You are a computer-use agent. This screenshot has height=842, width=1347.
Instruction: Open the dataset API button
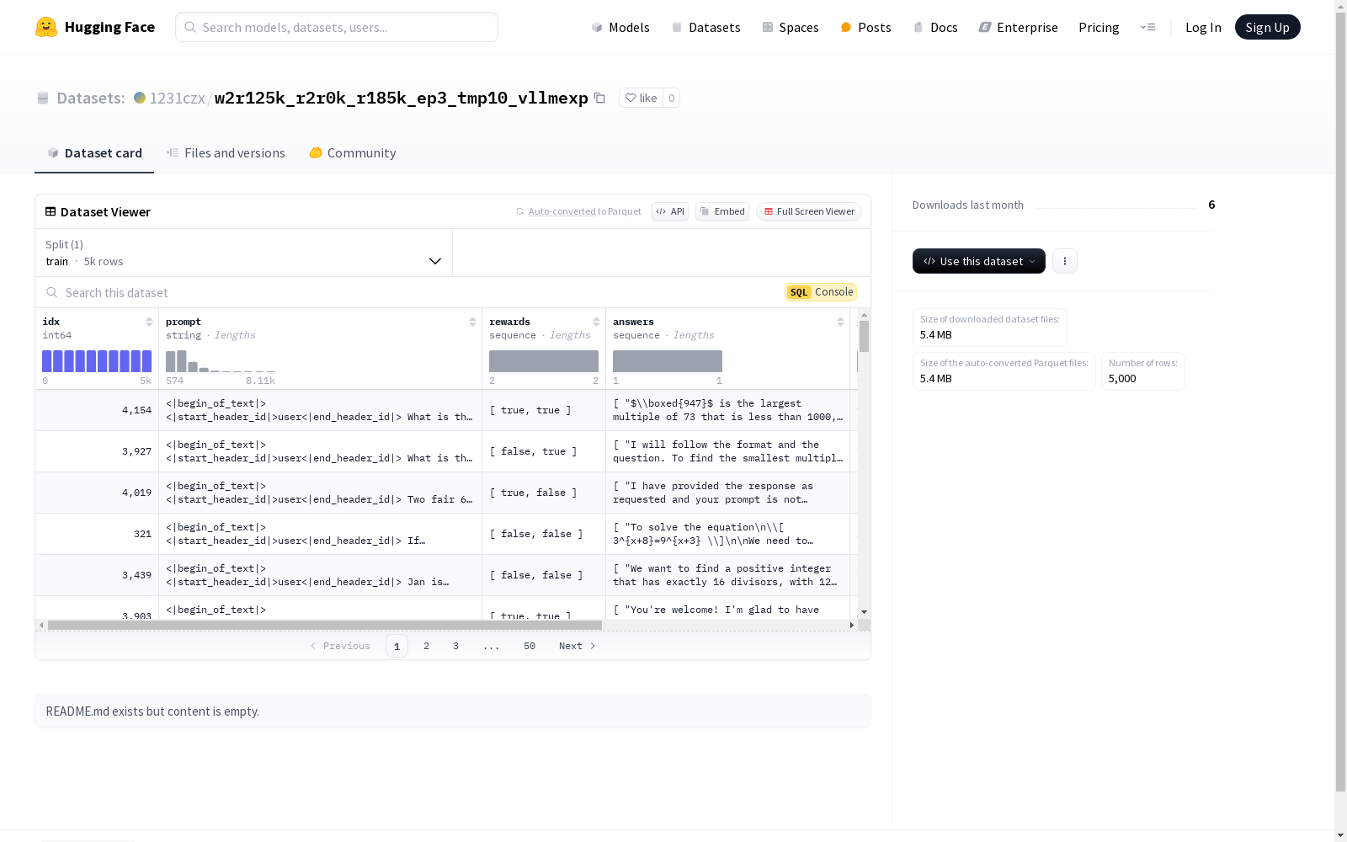click(670, 211)
